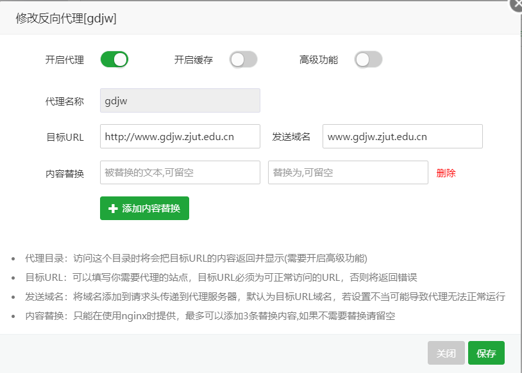The width and height of the screenshot is (522, 373).
Task: Click the help note starting 目标URL：可以填写
Action: click(x=221, y=277)
